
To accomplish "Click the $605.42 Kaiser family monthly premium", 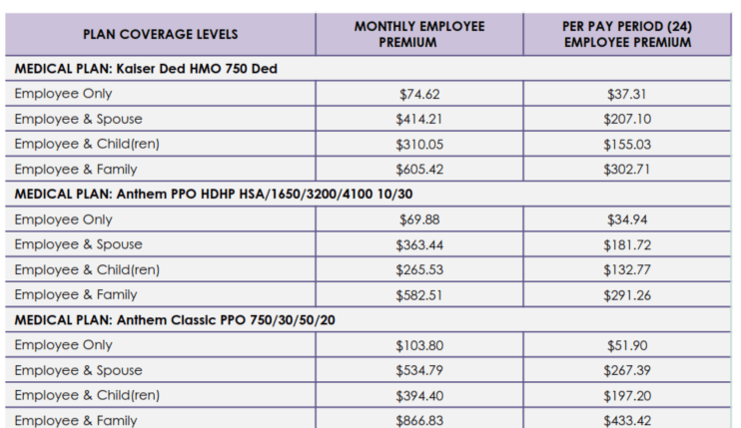I will (x=418, y=170).
